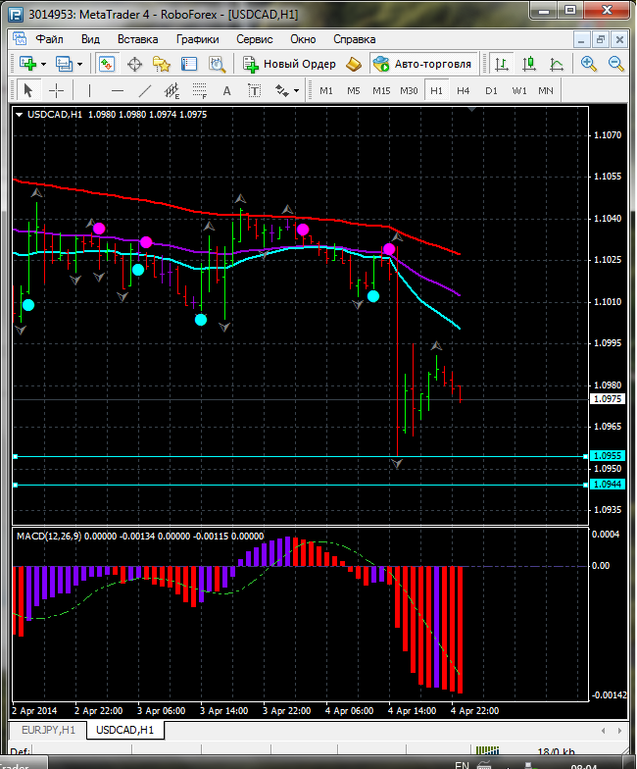The height and width of the screenshot is (769, 637).
Task: Select the Crosshair tool
Action: coord(57,90)
